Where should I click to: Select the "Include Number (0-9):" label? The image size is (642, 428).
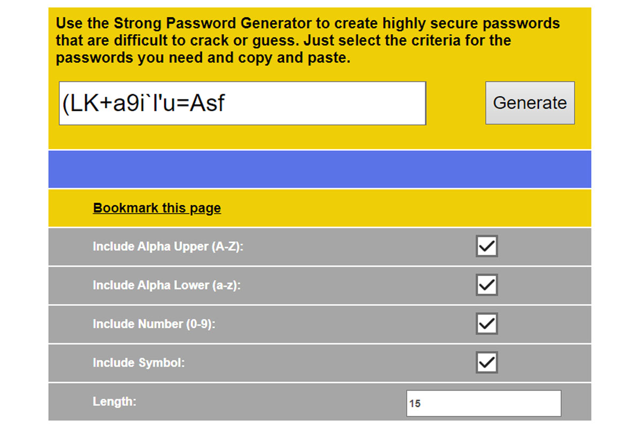coord(154,324)
